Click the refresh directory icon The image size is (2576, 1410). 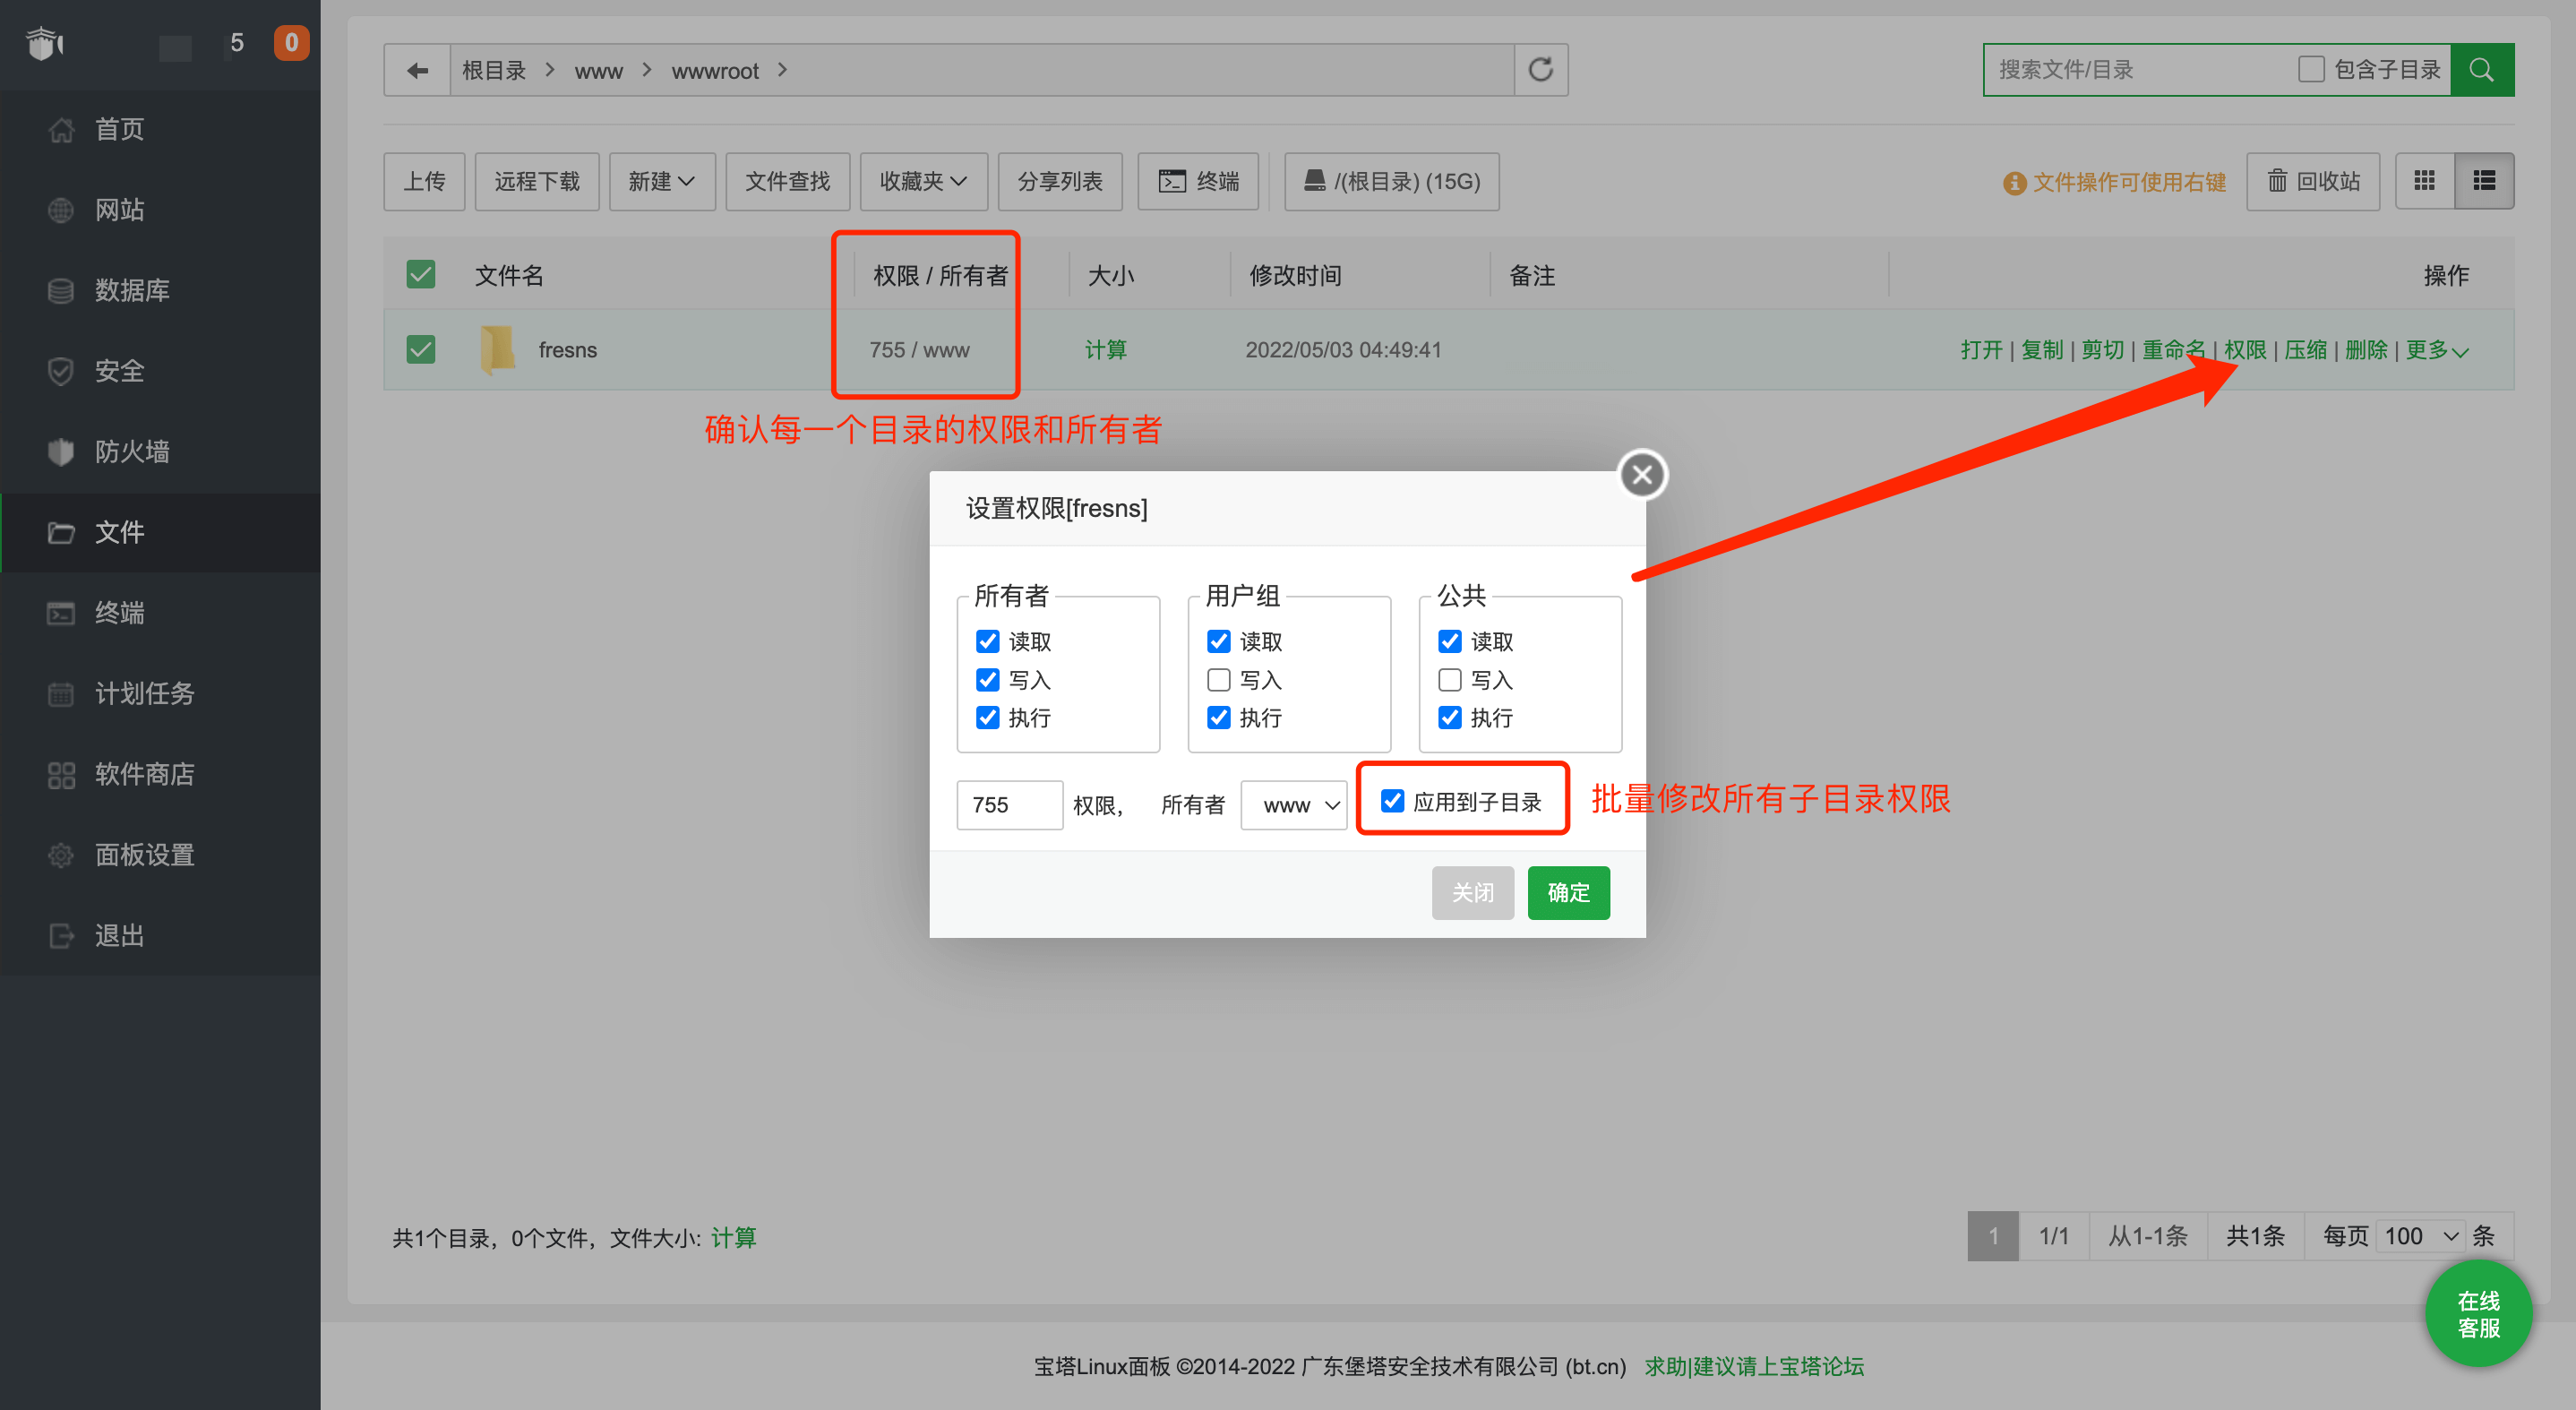click(x=1540, y=70)
